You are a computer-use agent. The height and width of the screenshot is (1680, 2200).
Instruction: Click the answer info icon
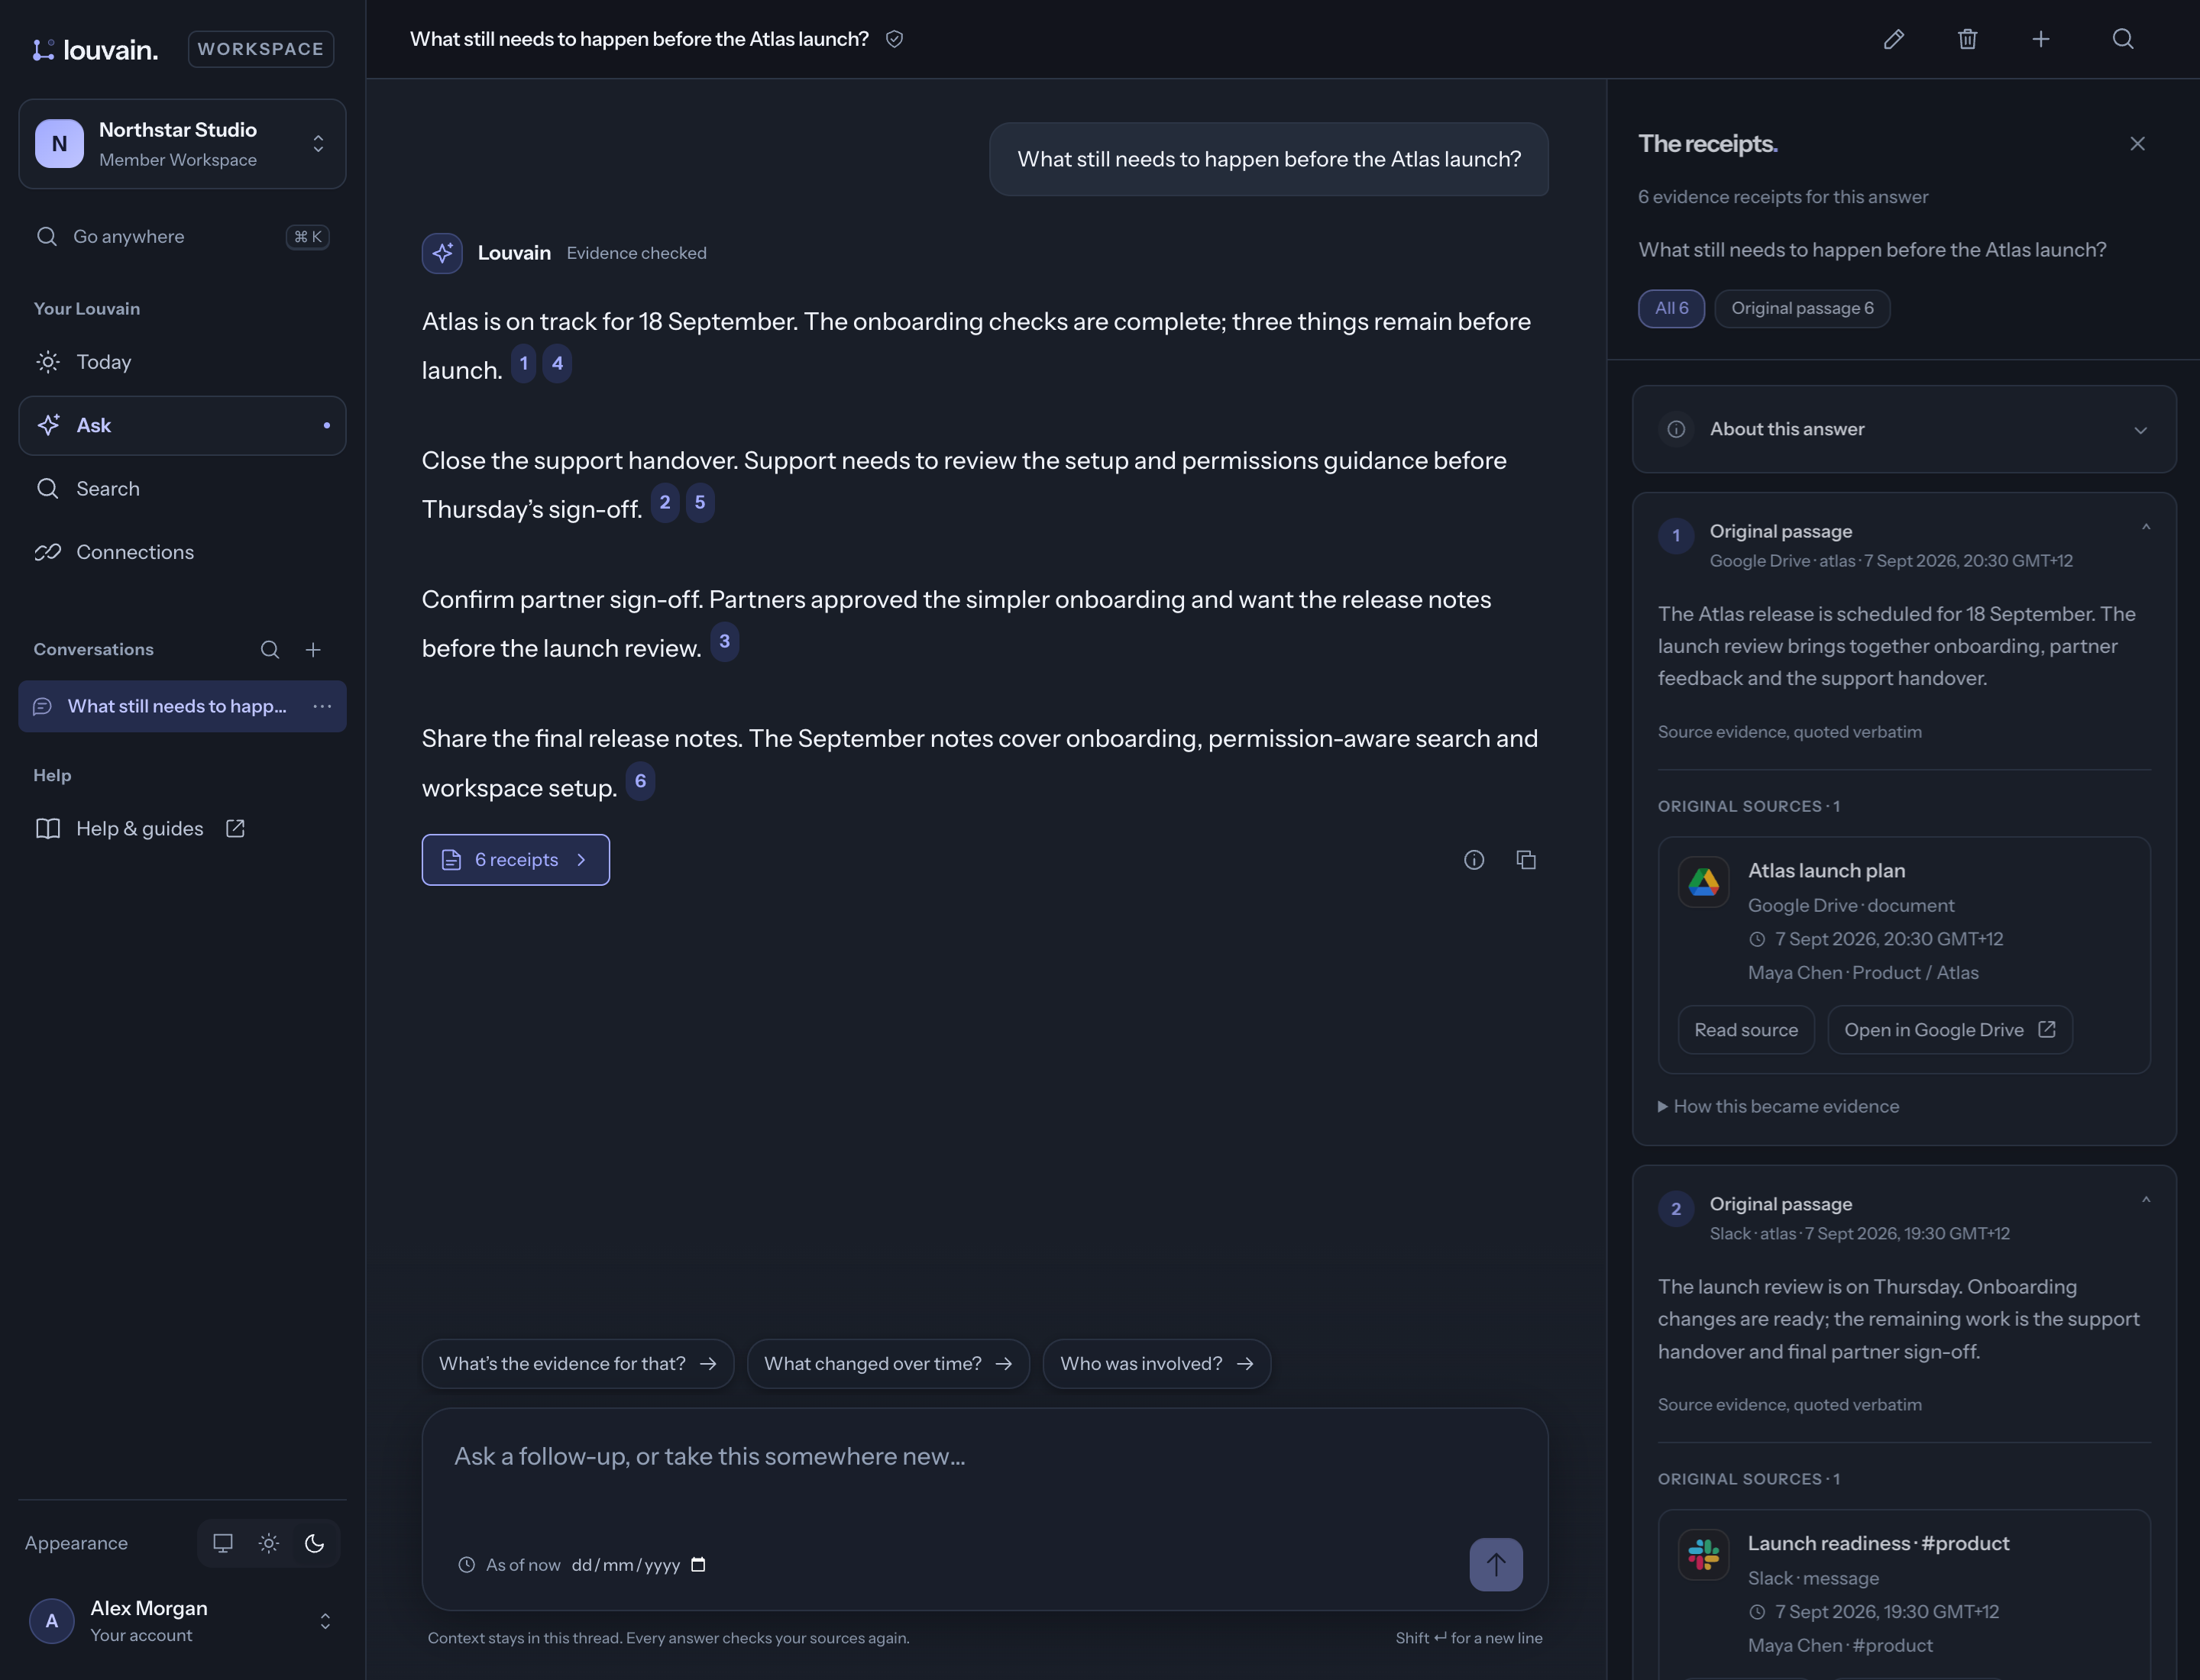(x=1474, y=860)
